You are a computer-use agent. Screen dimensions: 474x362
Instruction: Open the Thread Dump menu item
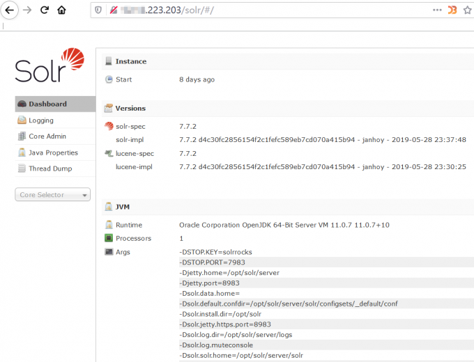(55, 168)
